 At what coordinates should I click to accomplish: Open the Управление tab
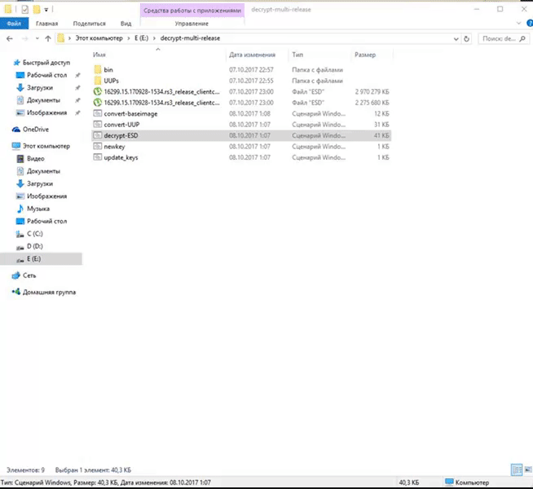192,24
